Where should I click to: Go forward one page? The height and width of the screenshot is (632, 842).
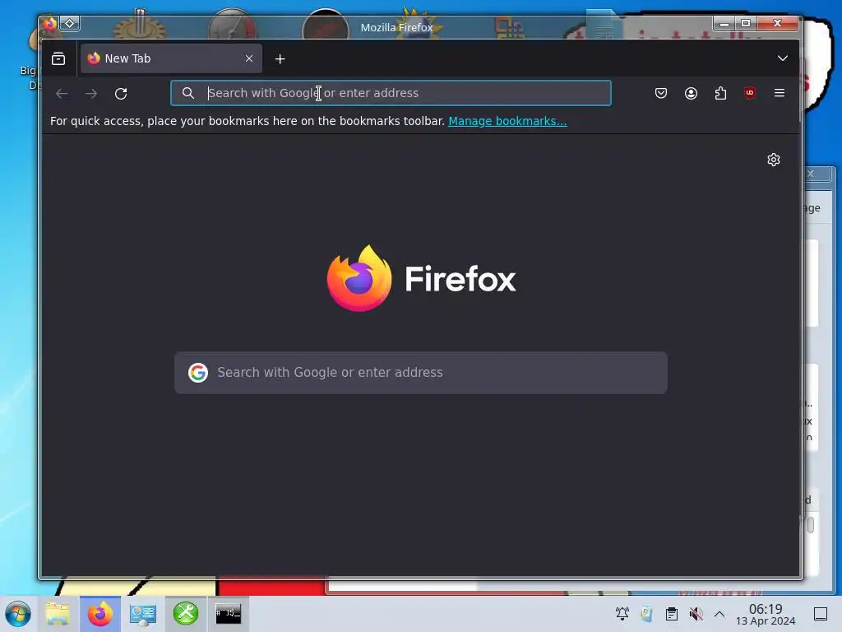pyautogui.click(x=91, y=94)
